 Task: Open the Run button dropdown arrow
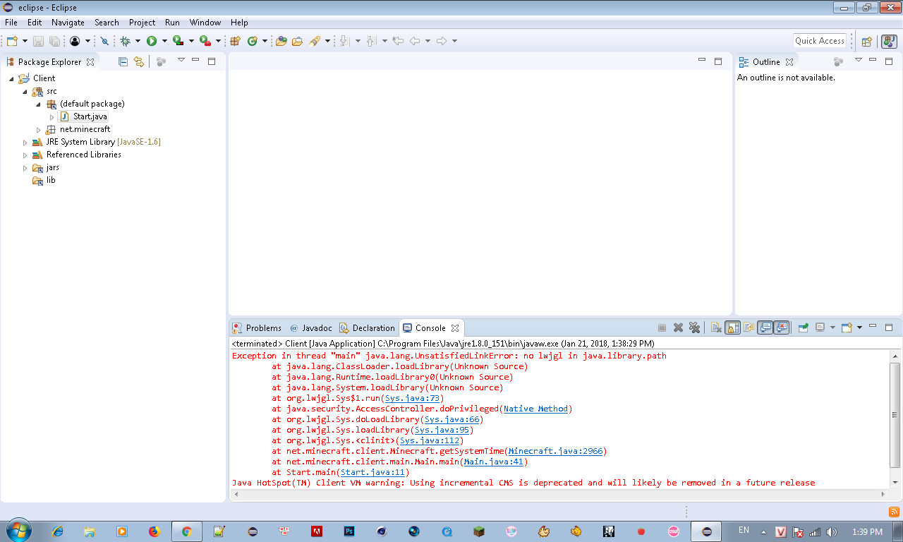tap(164, 41)
